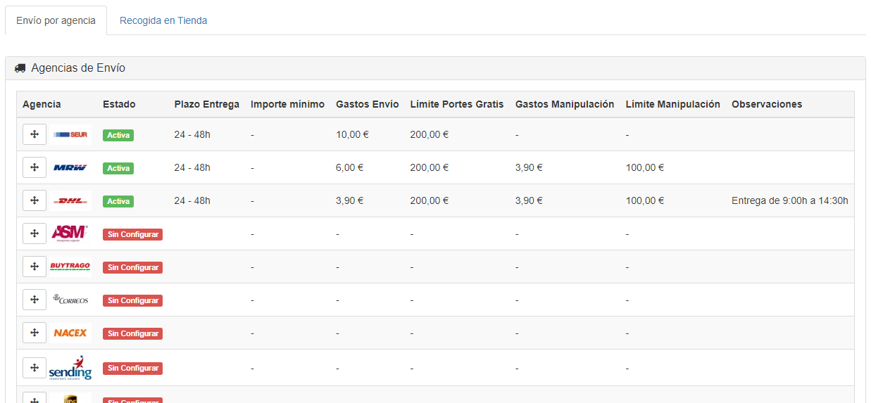The width and height of the screenshot is (871, 403).
Task: Click the Gastos Envío column header
Action: [367, 104]
